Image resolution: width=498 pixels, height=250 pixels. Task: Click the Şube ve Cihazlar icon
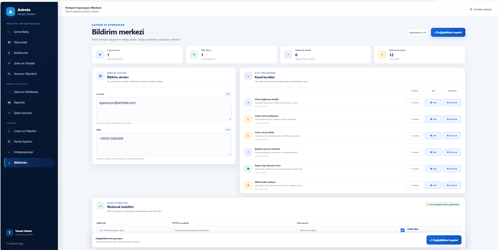[x=9, y=63]
